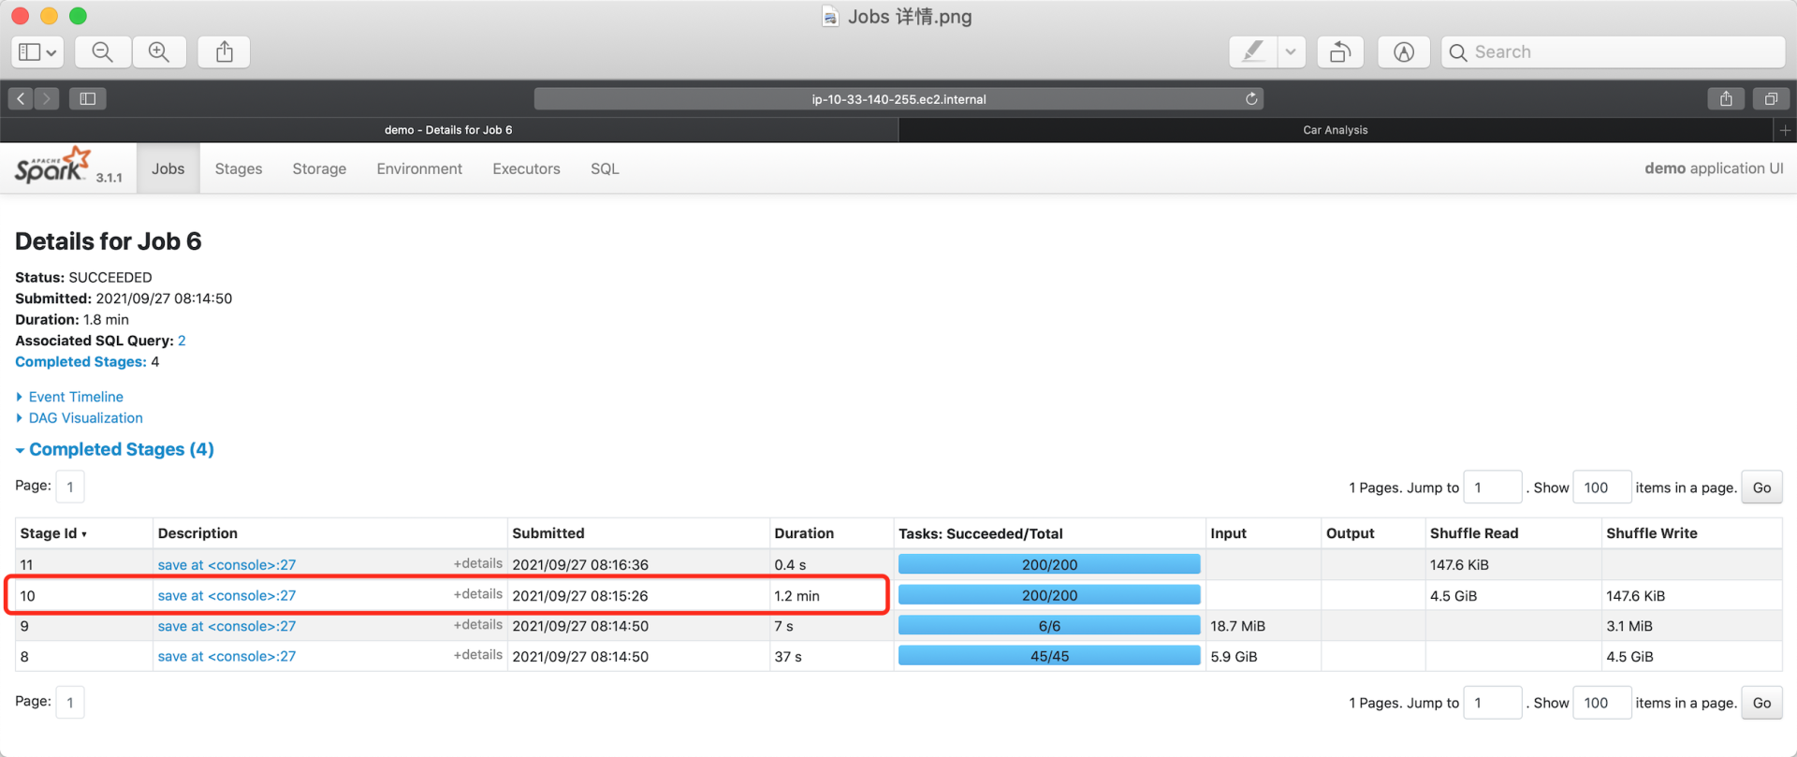1797x757 pixels.
Task: Click the zoom out magnifier icon
Action: pos(102,52)
